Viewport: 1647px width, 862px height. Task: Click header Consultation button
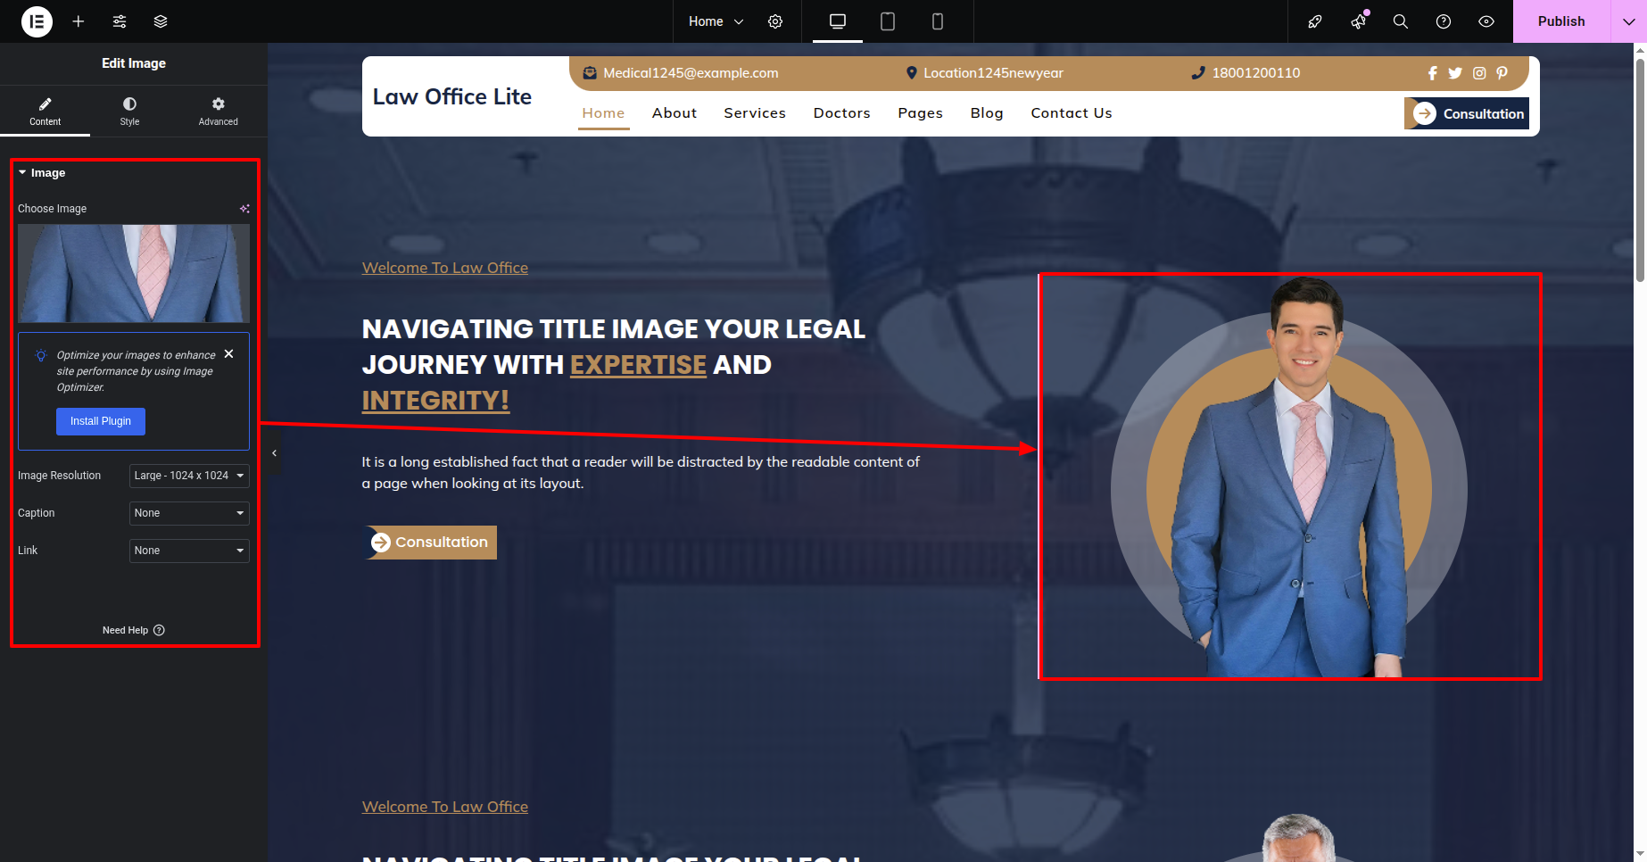pyautogui.click(x=1467, y=113)
